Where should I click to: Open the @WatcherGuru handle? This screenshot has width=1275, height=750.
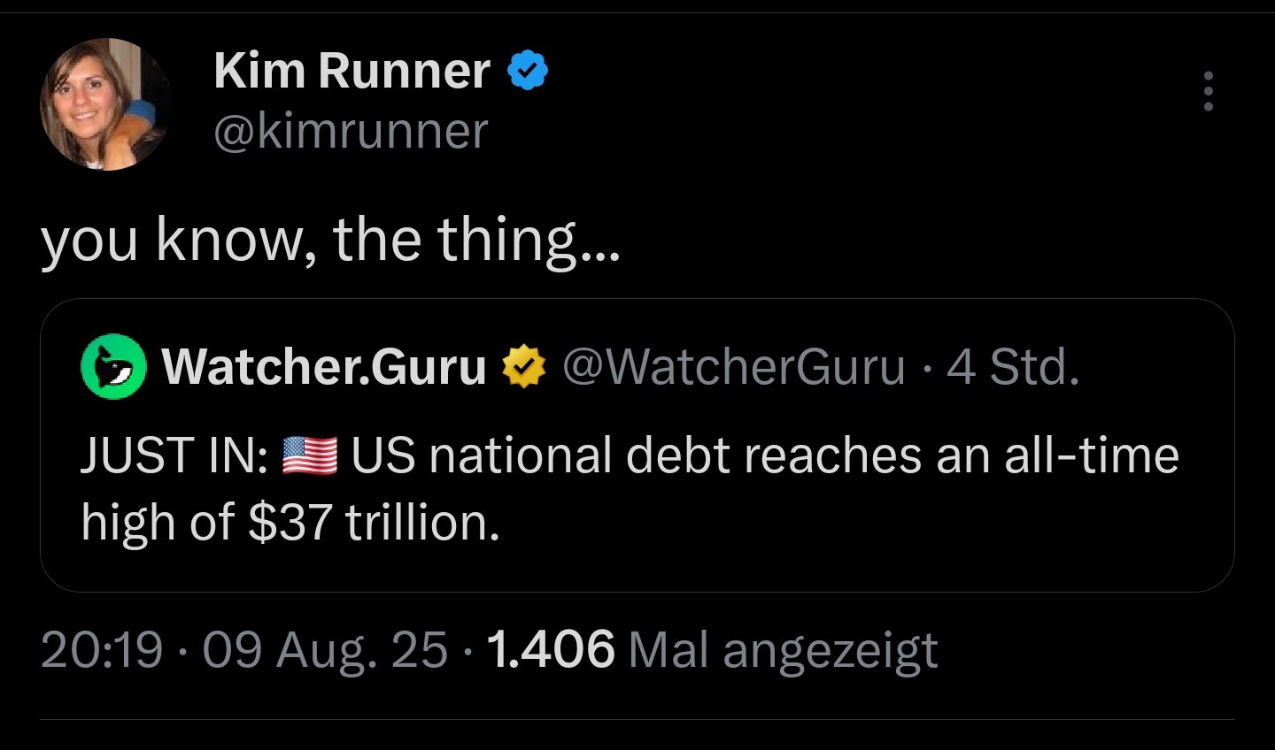pyautogui.click(x=733, y=366)
